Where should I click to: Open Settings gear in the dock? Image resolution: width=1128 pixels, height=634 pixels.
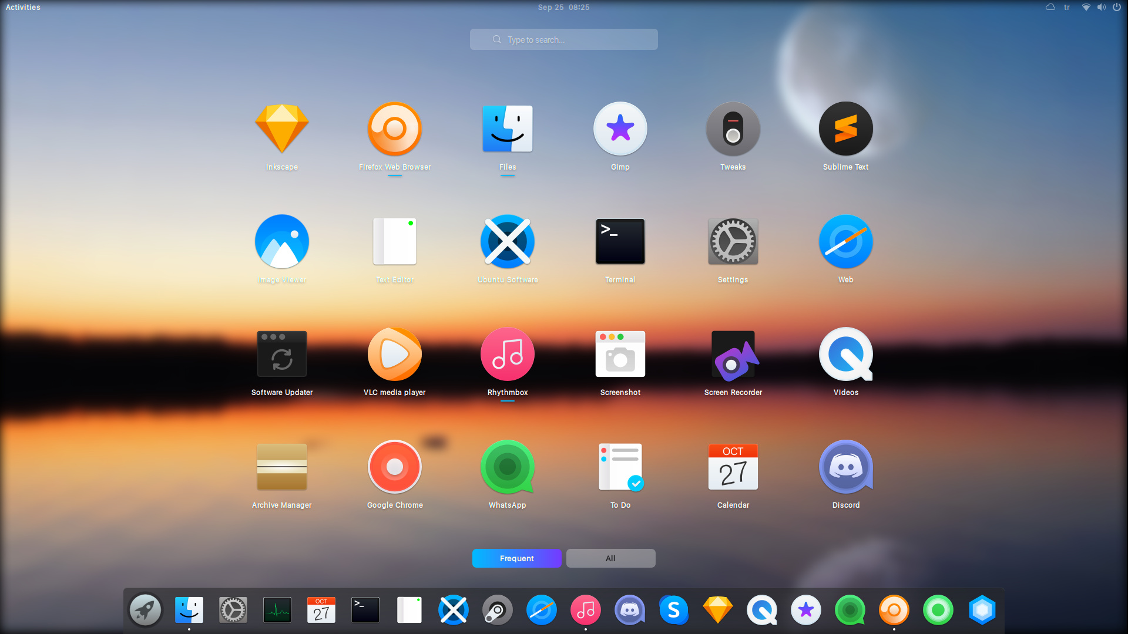[x=233, y=611]
